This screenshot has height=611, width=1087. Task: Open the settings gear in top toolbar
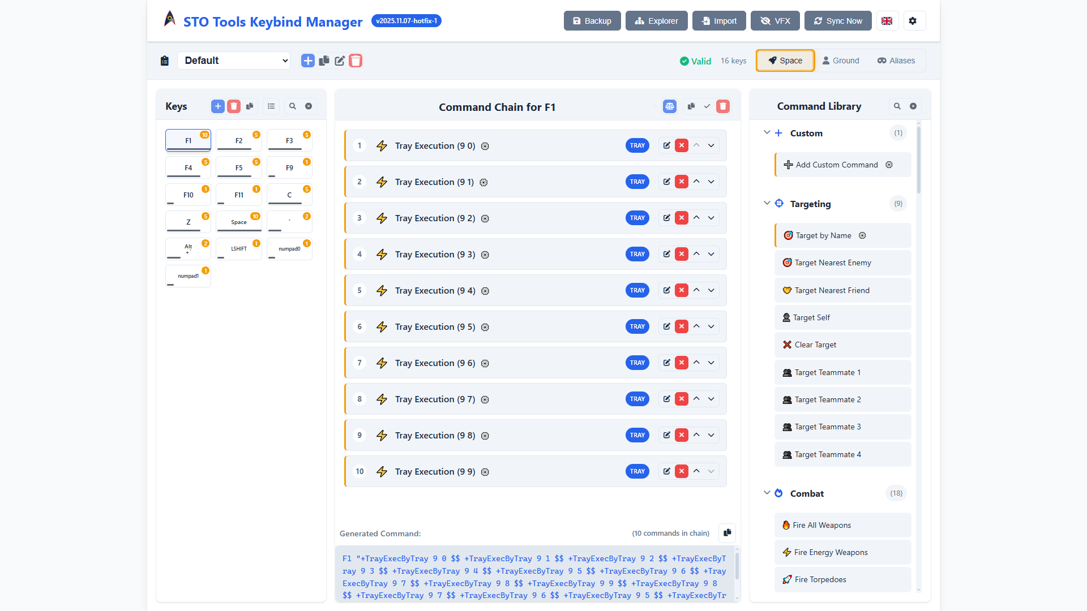[x=913, y=20]
